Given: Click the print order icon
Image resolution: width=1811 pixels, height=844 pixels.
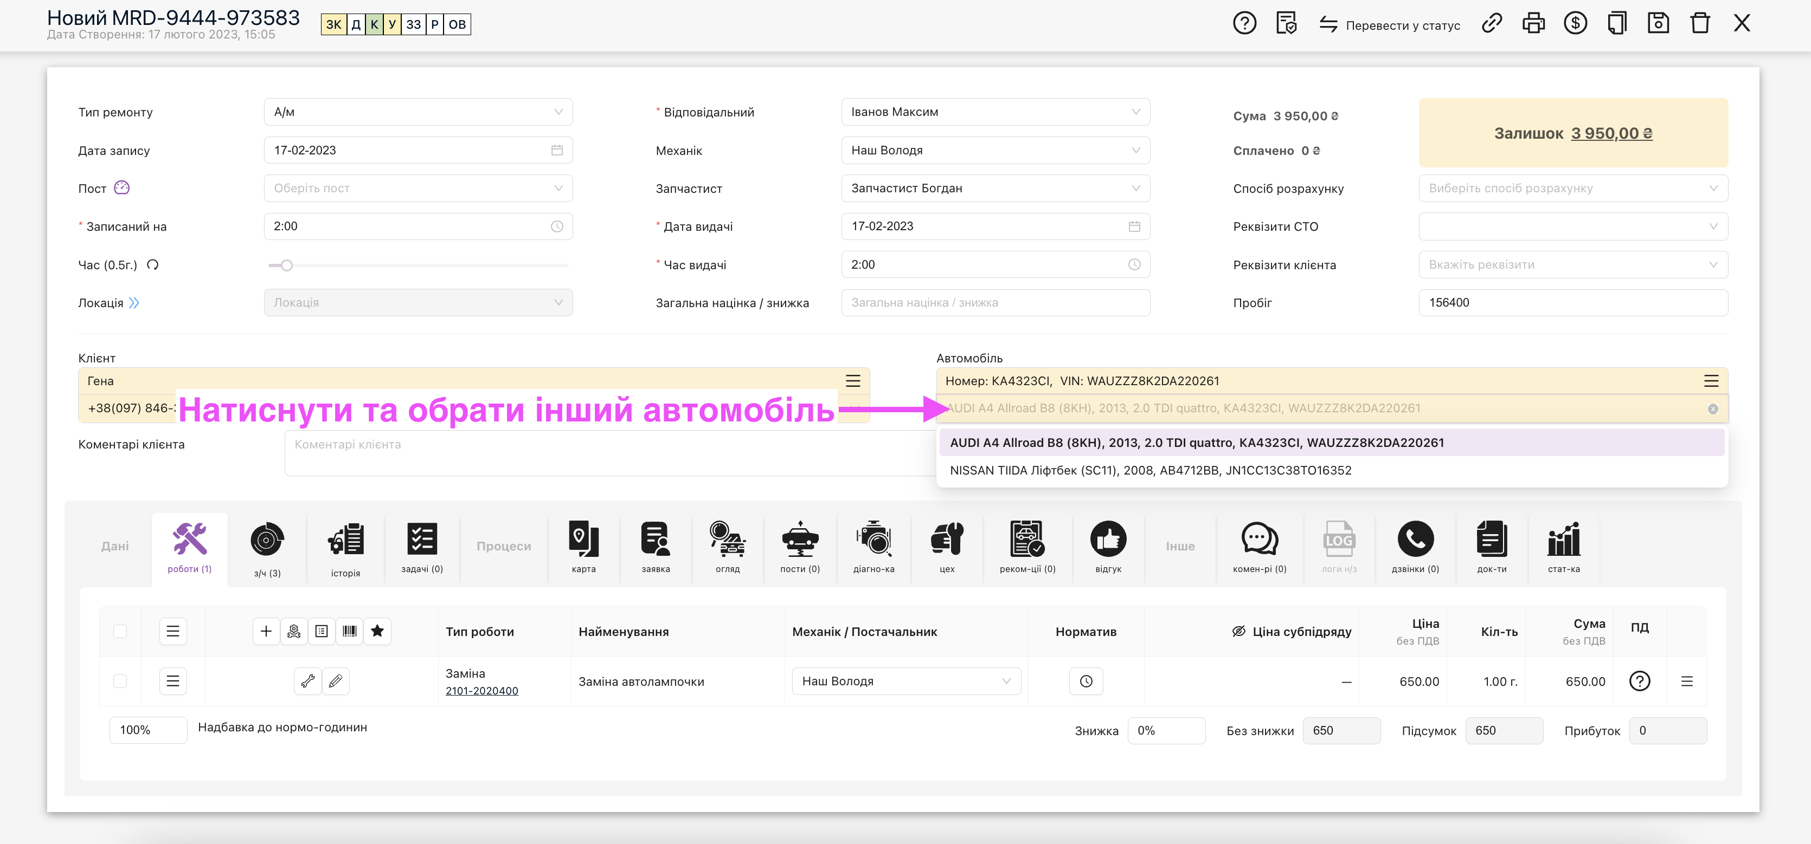Looking at the screenshot, I should 1533,24.
